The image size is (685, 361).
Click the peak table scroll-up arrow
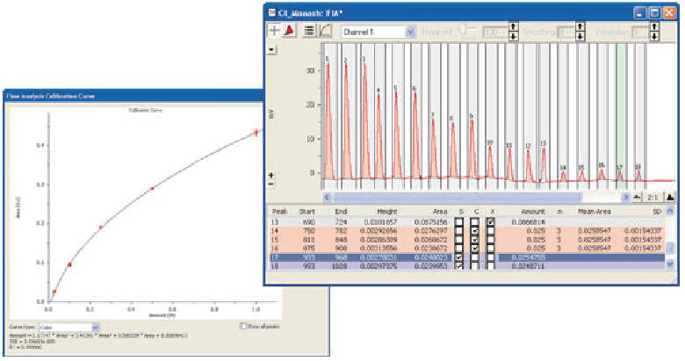pyautogui.click(x=671, y=211)
